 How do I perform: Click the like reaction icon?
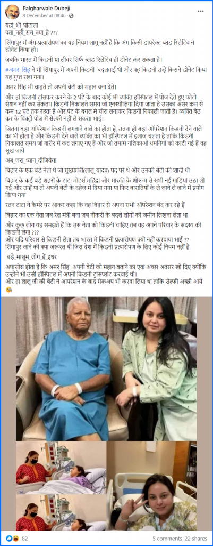(8, 538)
